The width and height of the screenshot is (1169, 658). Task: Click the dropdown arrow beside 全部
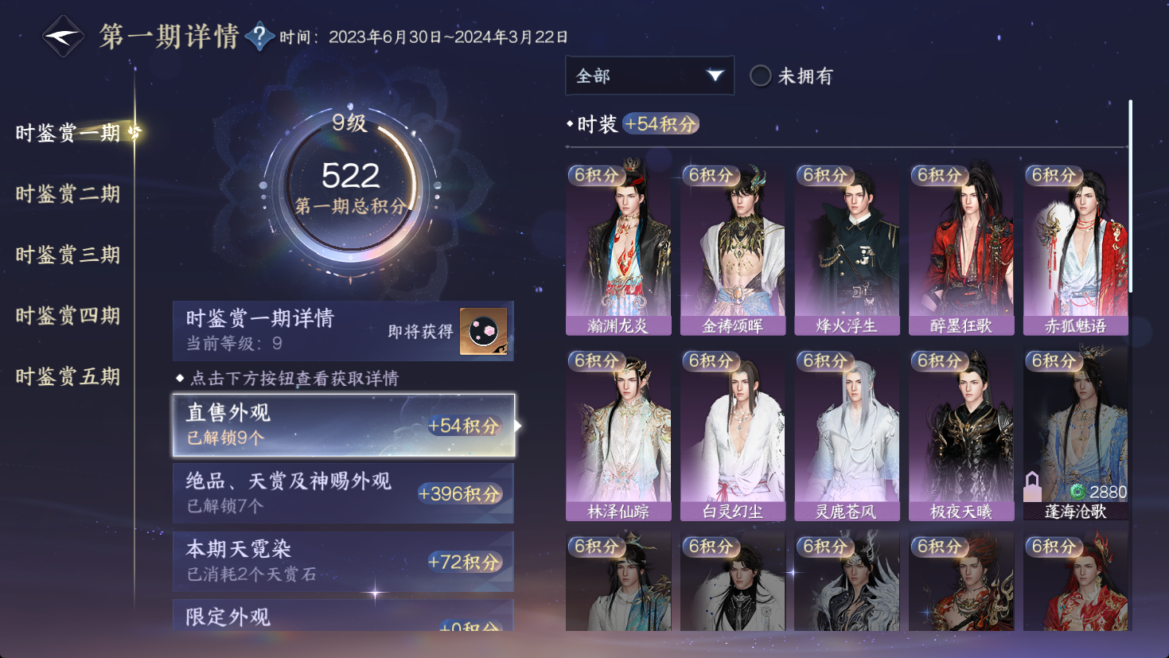[x=715, y=76]
